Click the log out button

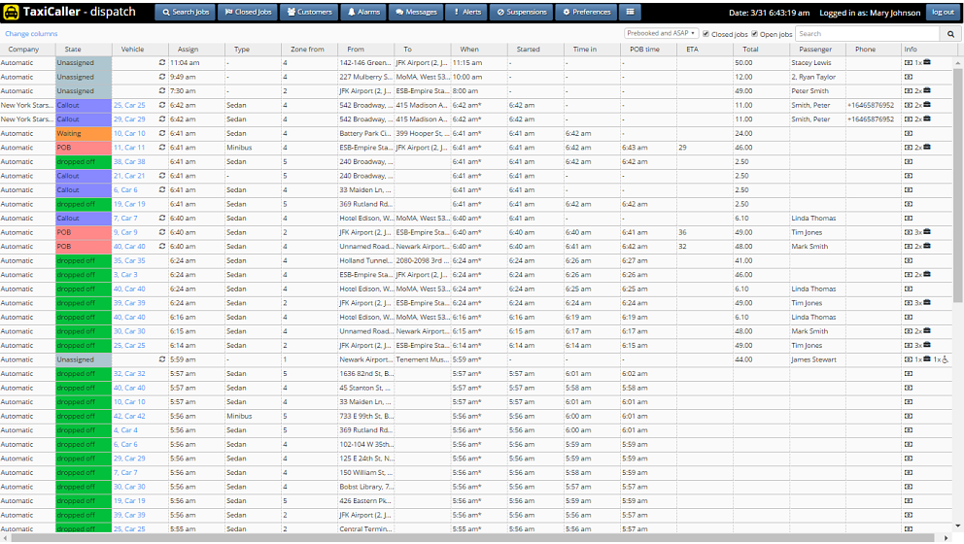(941, 13)
